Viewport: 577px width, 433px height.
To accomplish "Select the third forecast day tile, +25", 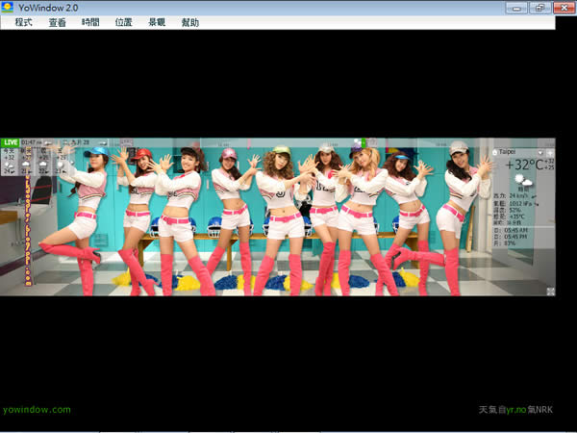I will click(43, 162).
